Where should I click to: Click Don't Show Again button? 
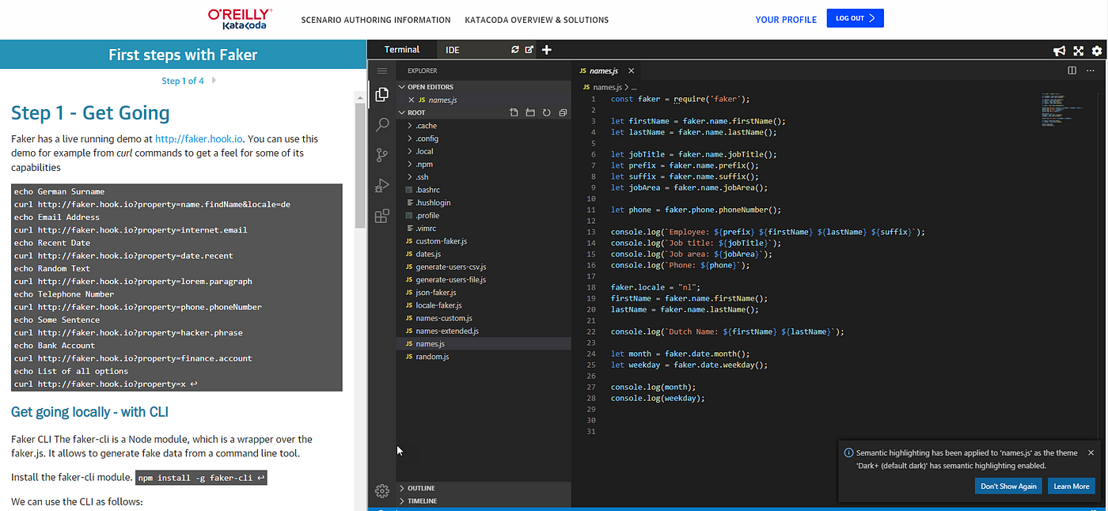pyautogui.click(x=1008, y=486)
